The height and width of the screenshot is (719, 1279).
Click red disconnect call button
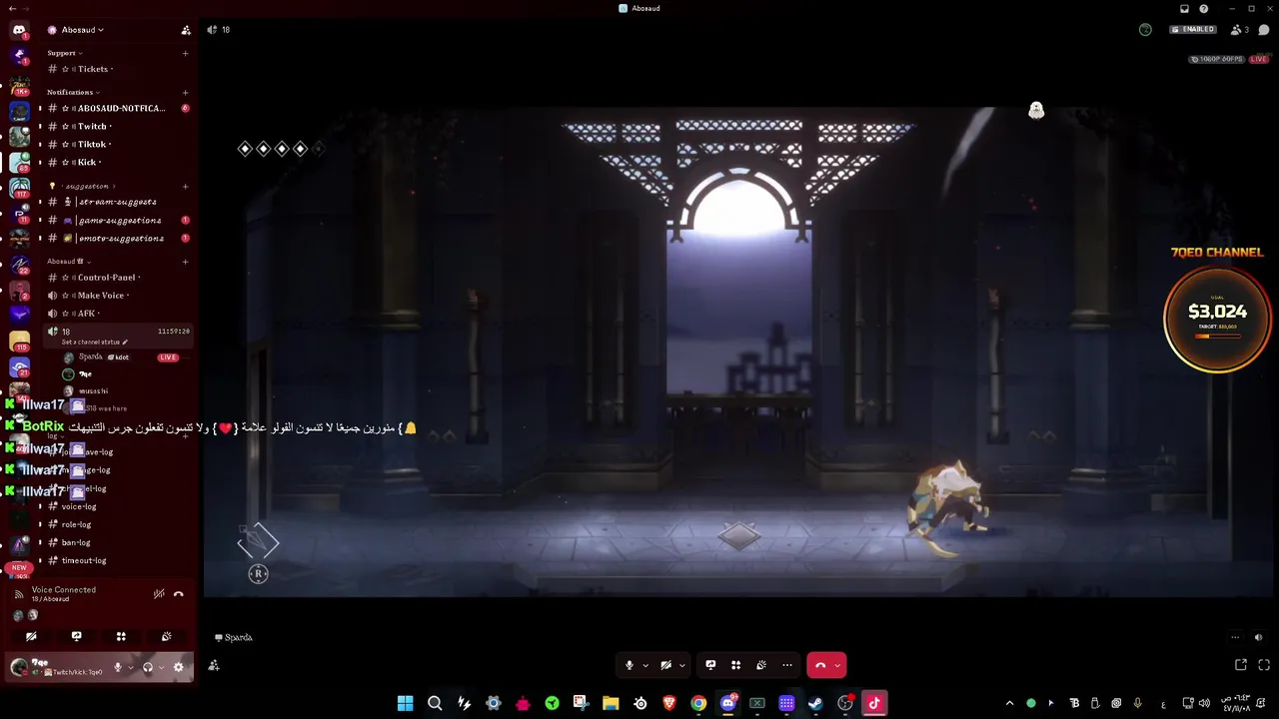(820, 665)
